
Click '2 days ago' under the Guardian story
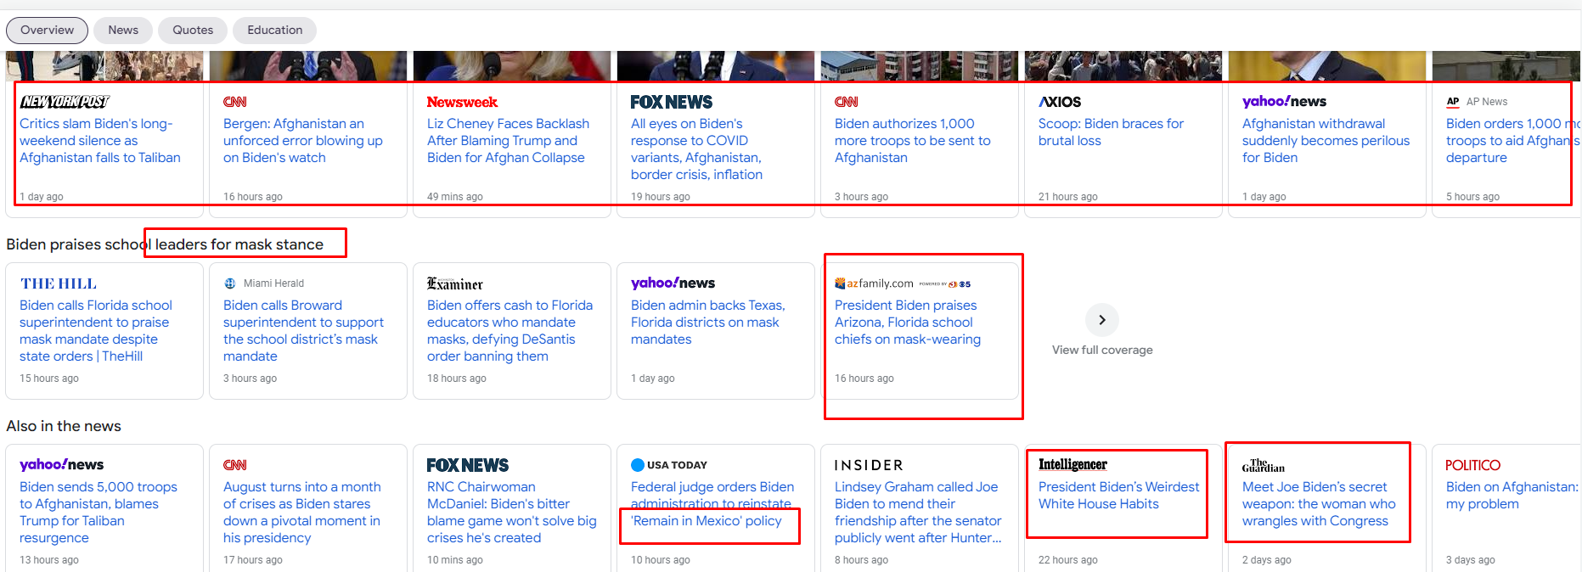coord(1267,560)
